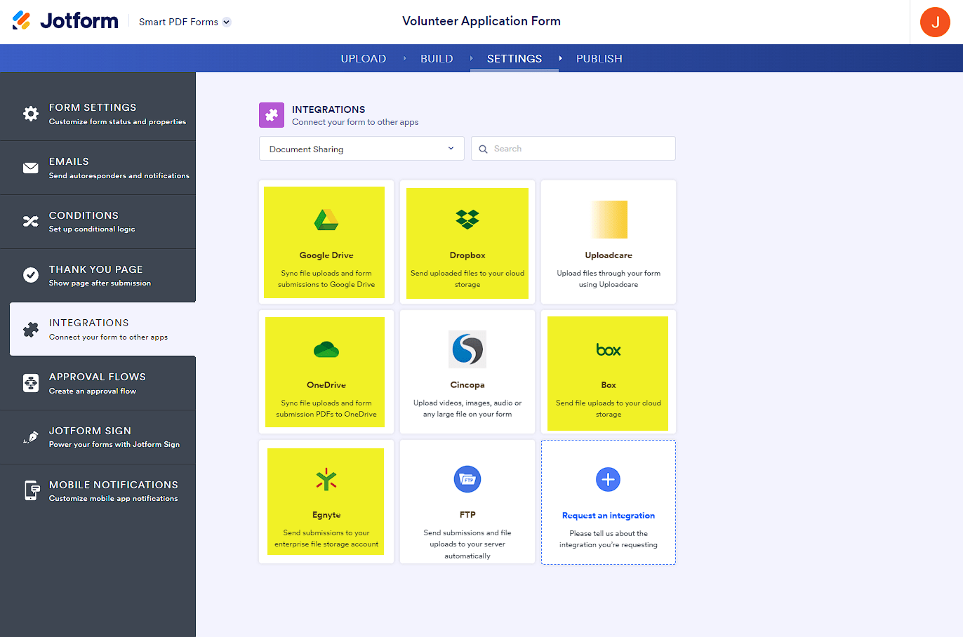Click the FTP logo icon
The width and height of the screenshot is (963, 637).
467,479
